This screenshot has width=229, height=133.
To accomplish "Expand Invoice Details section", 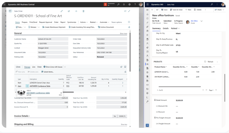I will pyautogui.click(x=22, y=116).
